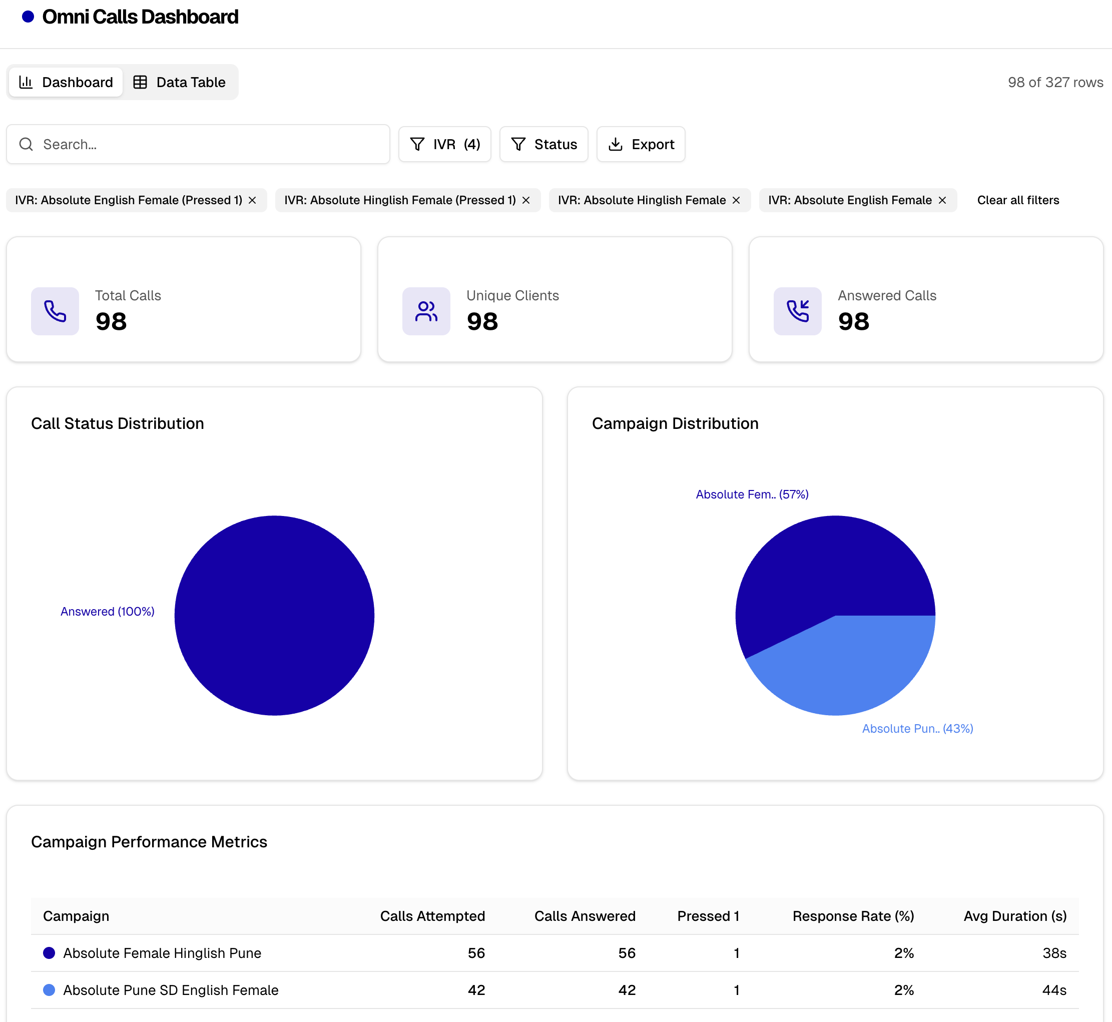Click the blue dot beside Absolute Female Hinglish Pune

tap(49, 952)
